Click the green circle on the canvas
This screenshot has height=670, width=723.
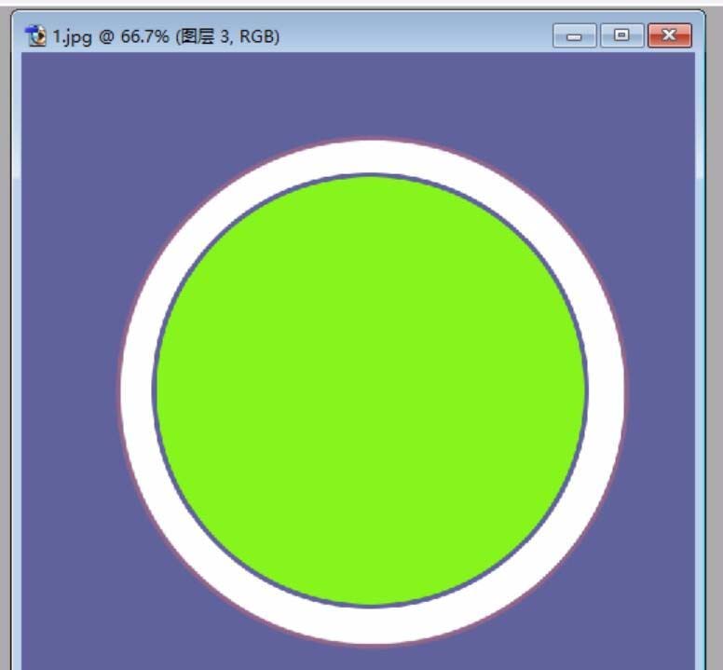pyautogui.click(x=371, y=390)
